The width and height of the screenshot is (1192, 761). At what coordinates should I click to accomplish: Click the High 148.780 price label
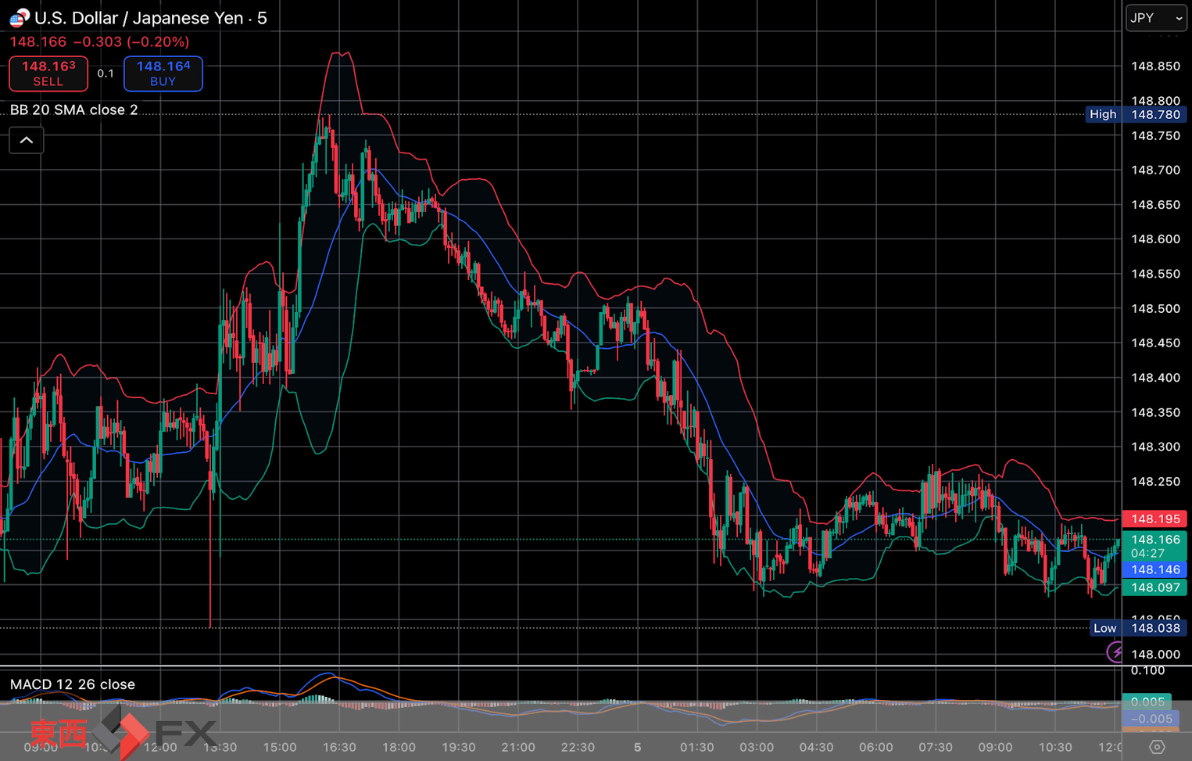[x=1136, y=114]
